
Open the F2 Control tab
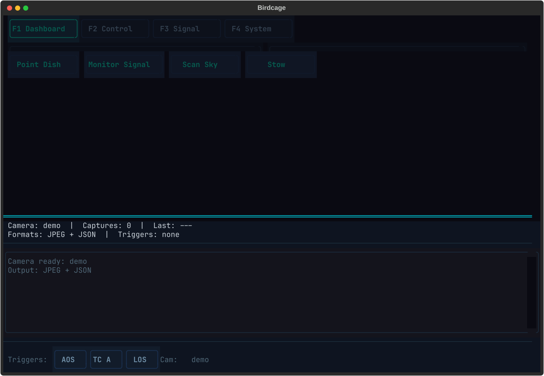coord(115,29)
